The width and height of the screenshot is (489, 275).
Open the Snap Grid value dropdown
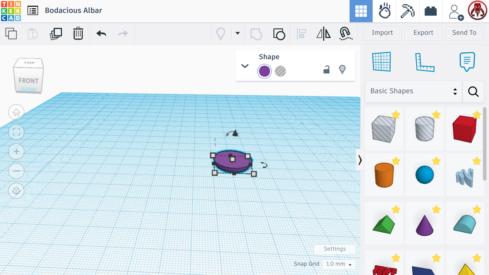(339, 265)
